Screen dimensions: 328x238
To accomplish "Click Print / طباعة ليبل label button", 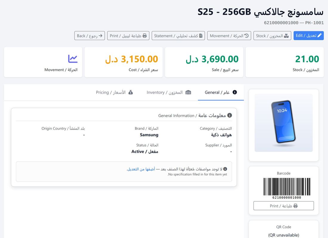I will [x=128, y=36].
